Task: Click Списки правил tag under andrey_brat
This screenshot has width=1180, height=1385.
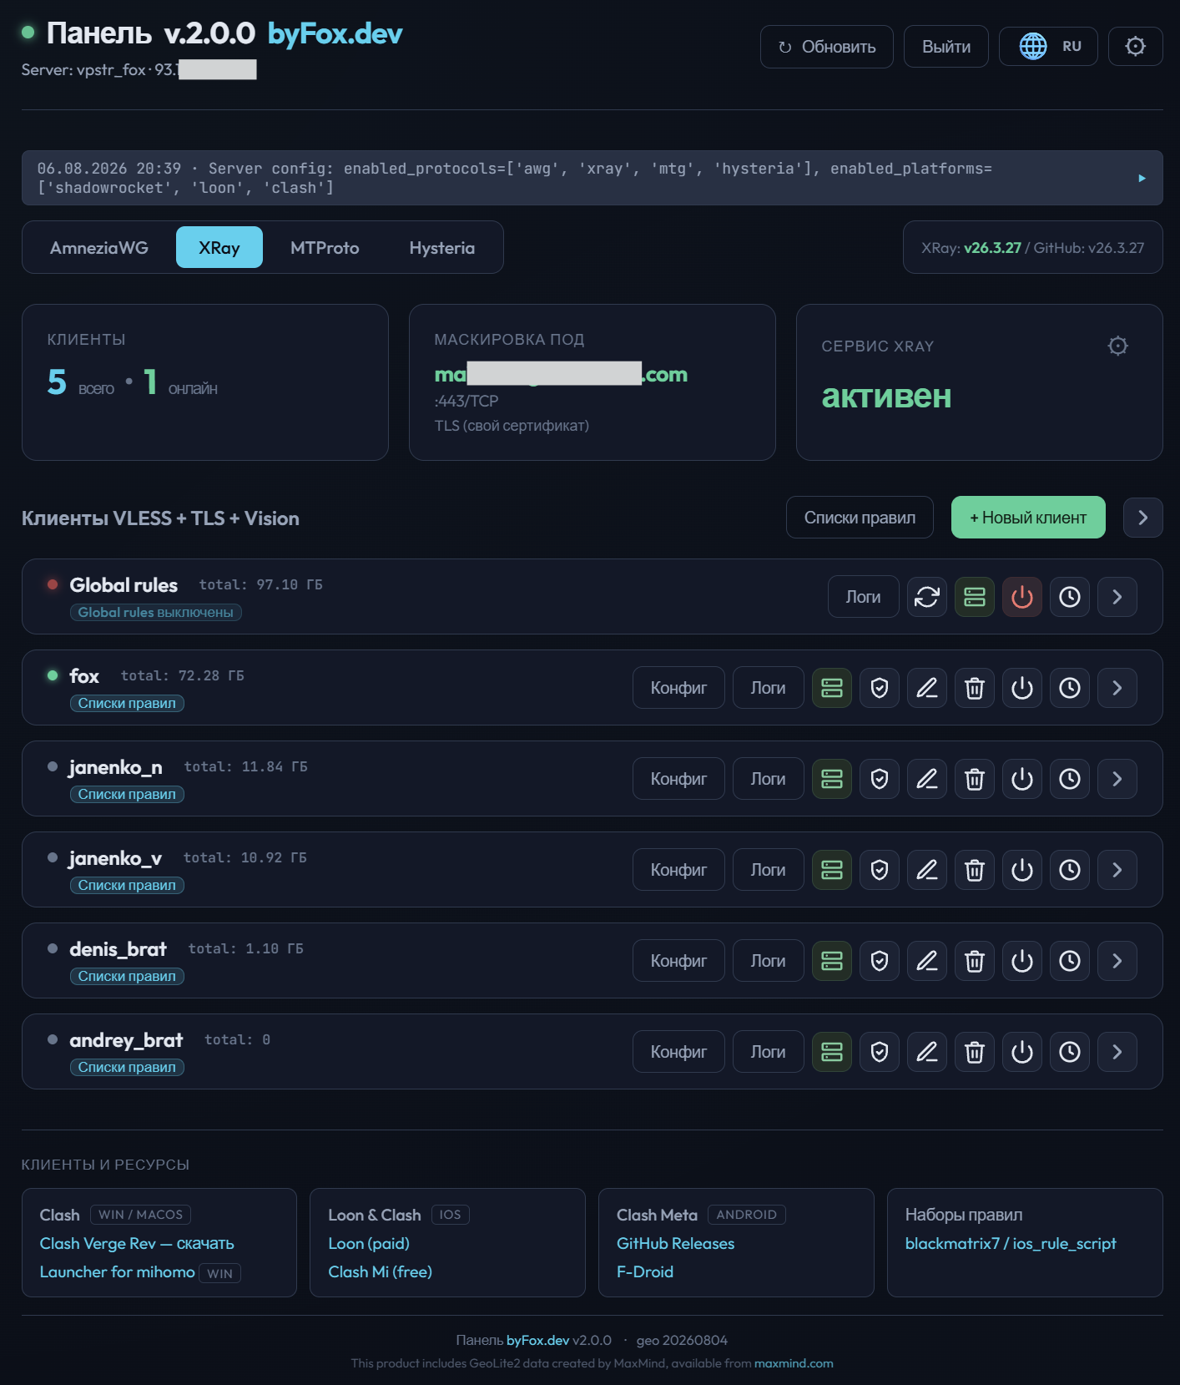Action: pos(127,1067)
